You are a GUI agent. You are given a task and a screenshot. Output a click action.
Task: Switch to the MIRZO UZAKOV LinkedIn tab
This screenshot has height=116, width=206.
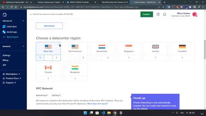coord(81,2)
